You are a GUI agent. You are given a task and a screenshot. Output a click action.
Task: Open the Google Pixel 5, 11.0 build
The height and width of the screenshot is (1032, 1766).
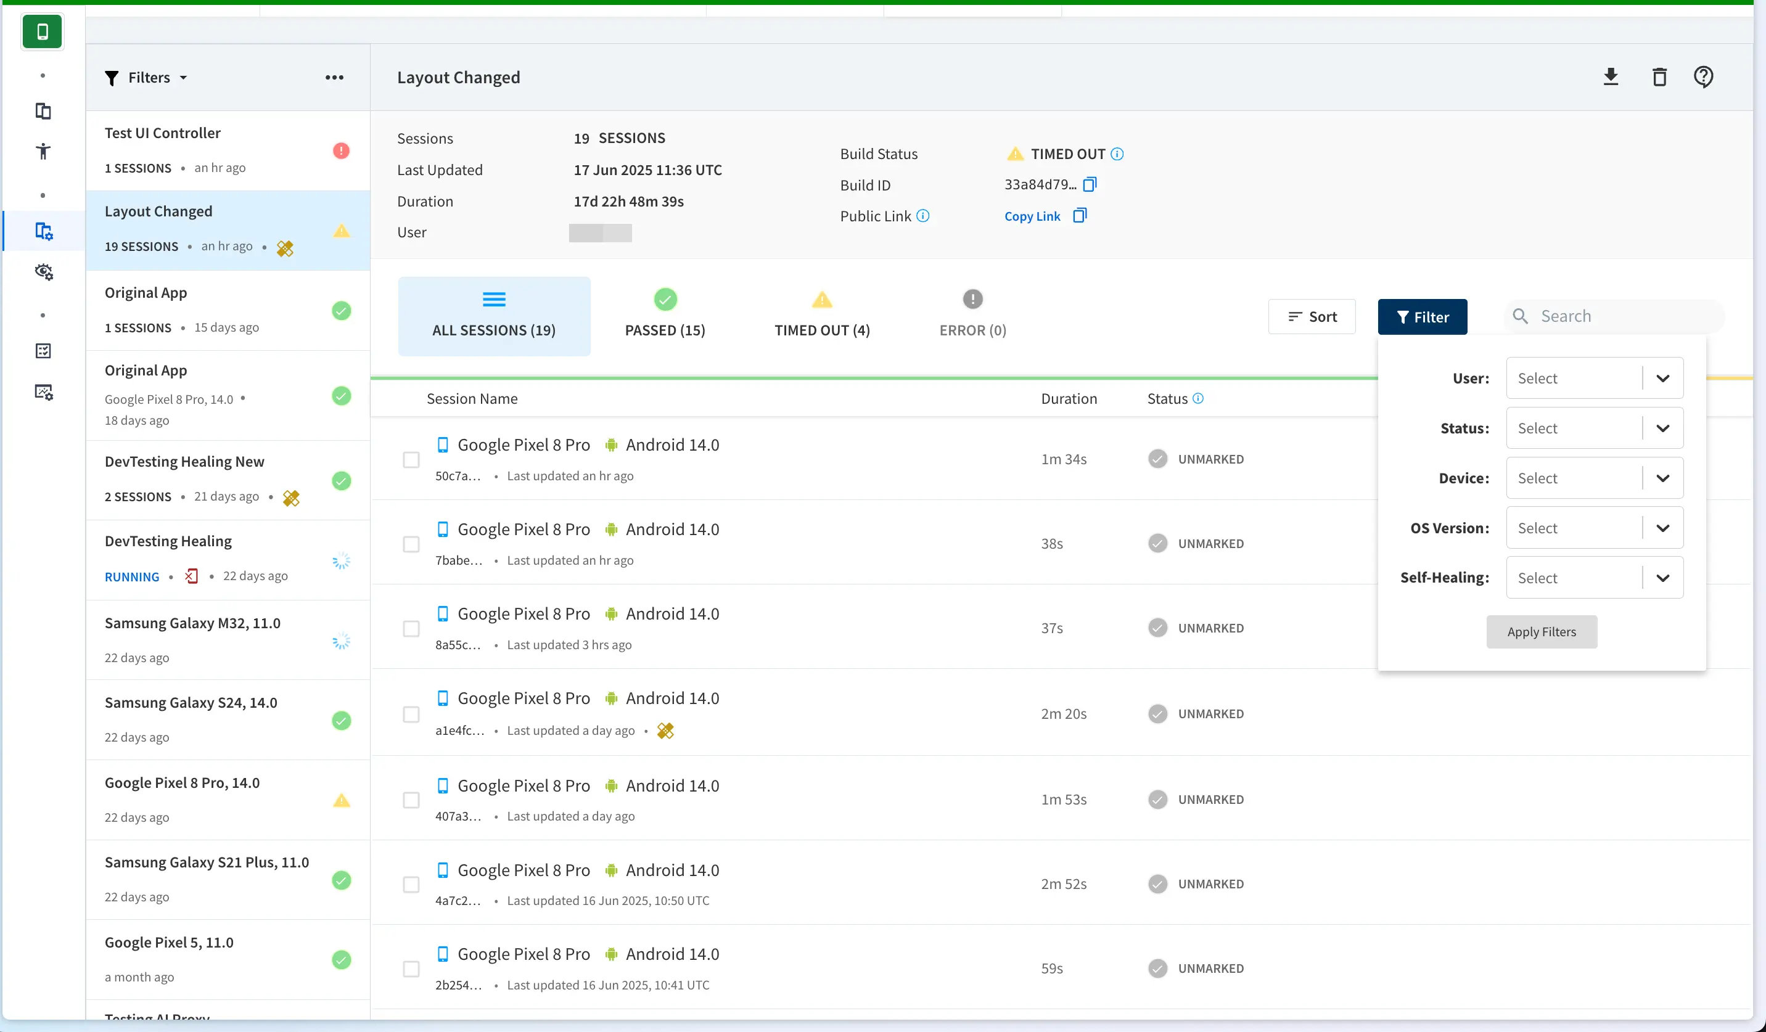228,959
